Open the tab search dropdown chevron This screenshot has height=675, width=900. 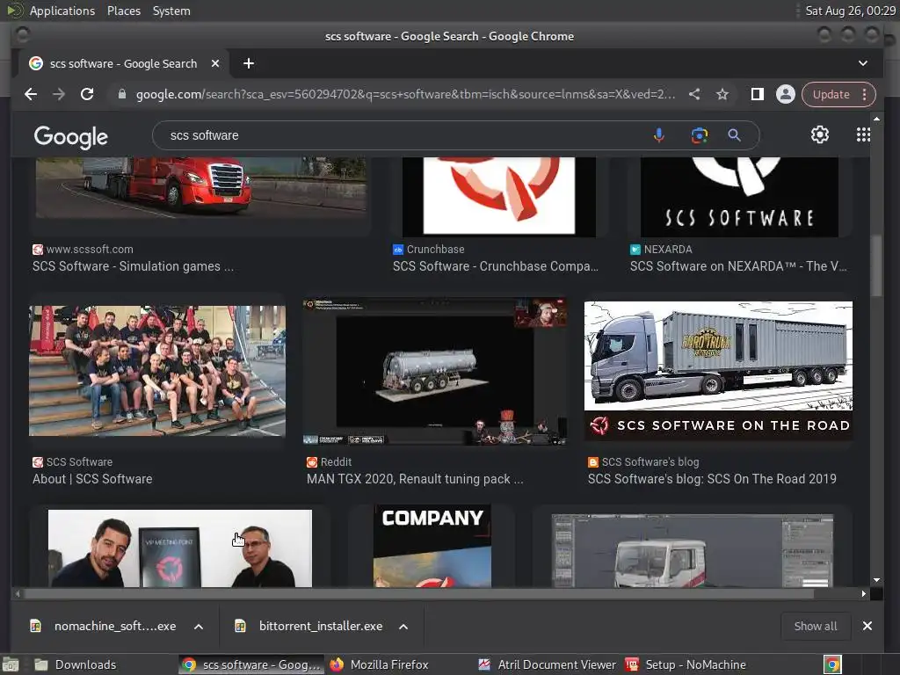pos(863,63)
